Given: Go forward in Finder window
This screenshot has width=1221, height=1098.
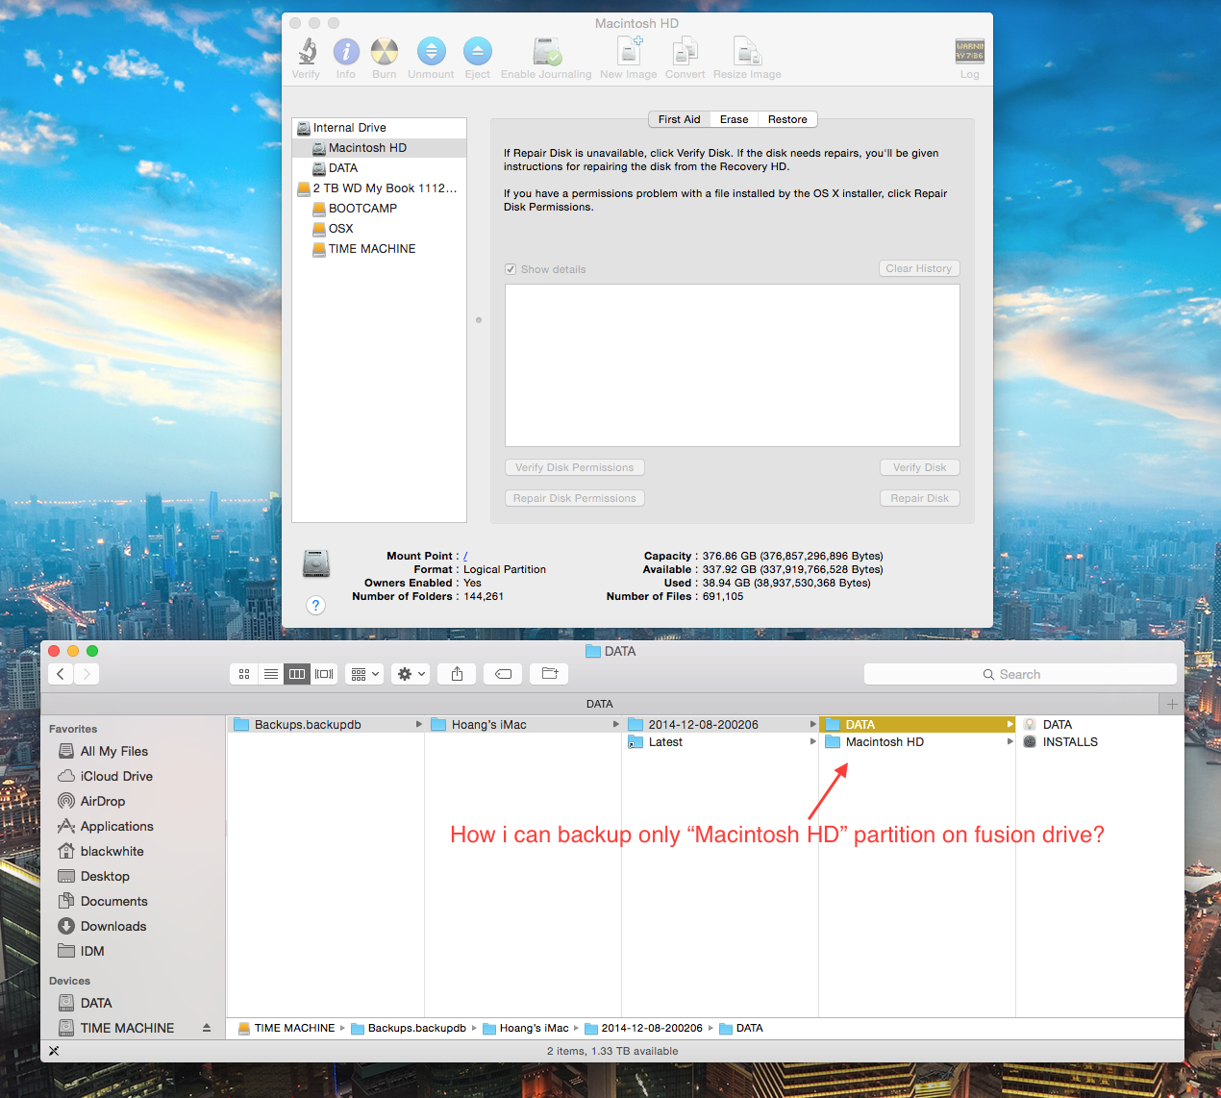Looking at the screenshot, I should pyautogui.click(x=87, y=674).
